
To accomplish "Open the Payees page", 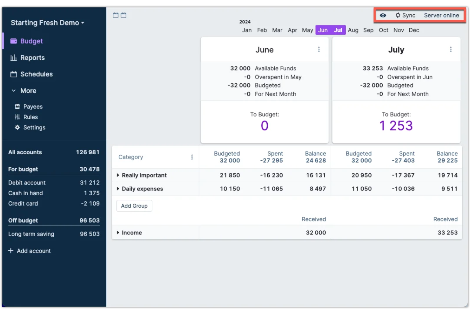I will pos(33,106).
